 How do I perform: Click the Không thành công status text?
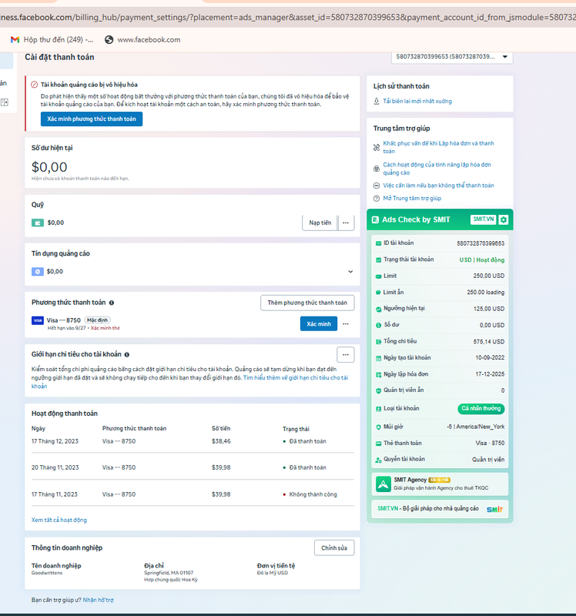313,494
